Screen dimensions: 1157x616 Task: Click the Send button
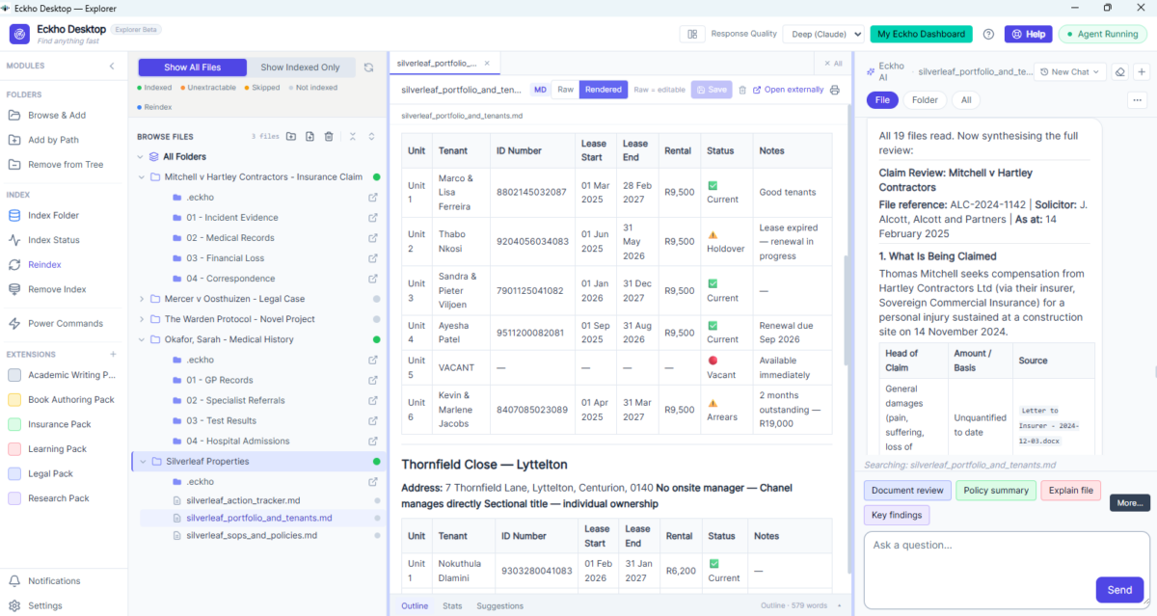pos(1119,590)
